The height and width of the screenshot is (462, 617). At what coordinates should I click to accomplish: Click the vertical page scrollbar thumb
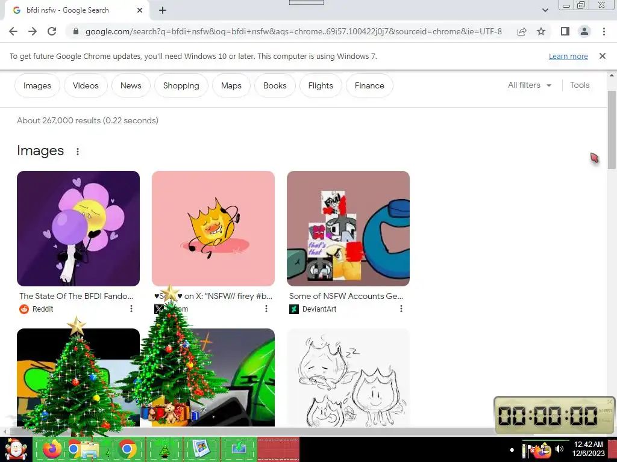(x=612, y=130)
